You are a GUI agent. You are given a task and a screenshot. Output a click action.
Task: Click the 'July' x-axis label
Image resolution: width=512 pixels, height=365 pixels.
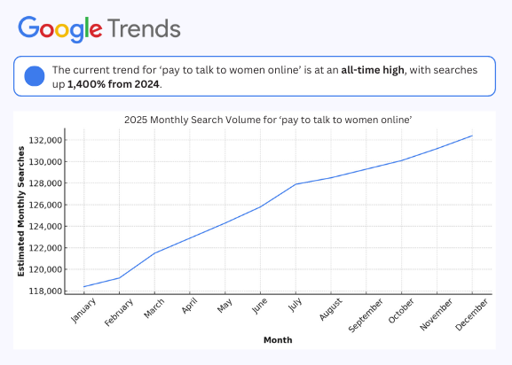(x=295, y=305)
